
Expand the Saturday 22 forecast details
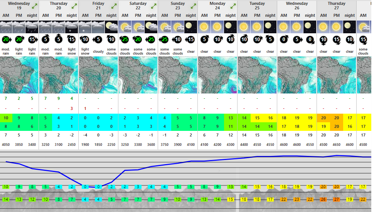tap(154, 6)
